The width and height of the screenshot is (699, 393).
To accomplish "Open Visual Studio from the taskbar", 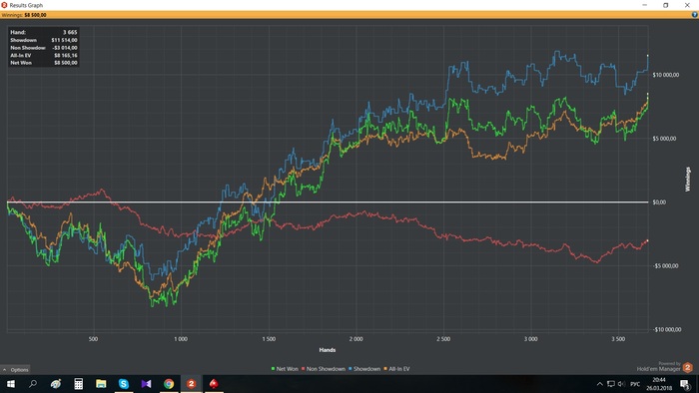I will (x=146, y=384).
